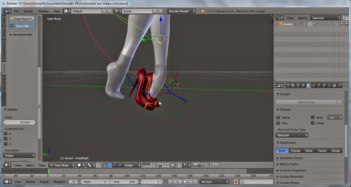
Task: Click the OpenGL render image camera icon
Action: [x=195, y=165]
